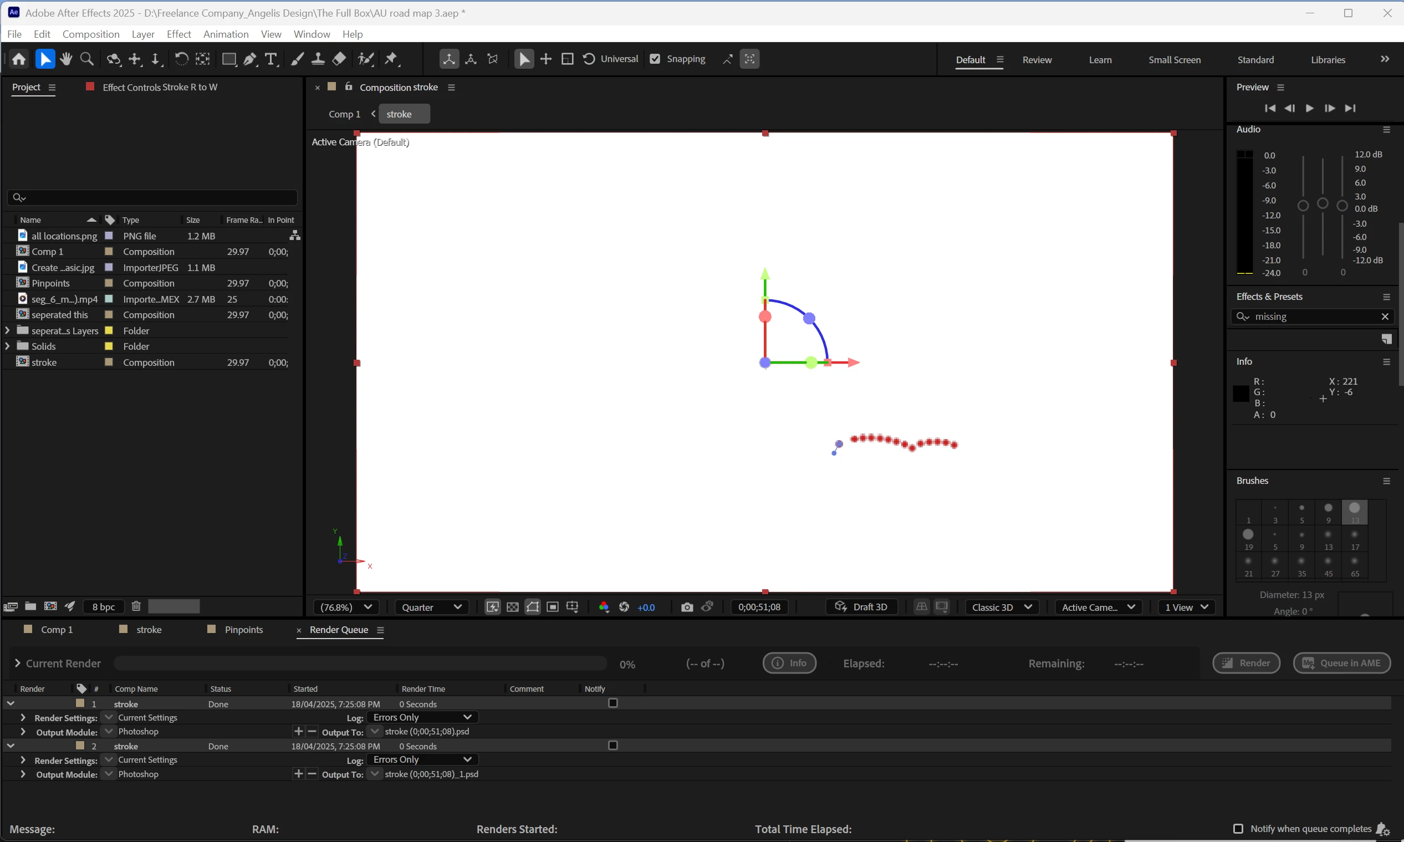This screenshot has width=1404, height=842.
Task: Select the Hand tool
Action: pyautogui.click(x=66, y=59)
